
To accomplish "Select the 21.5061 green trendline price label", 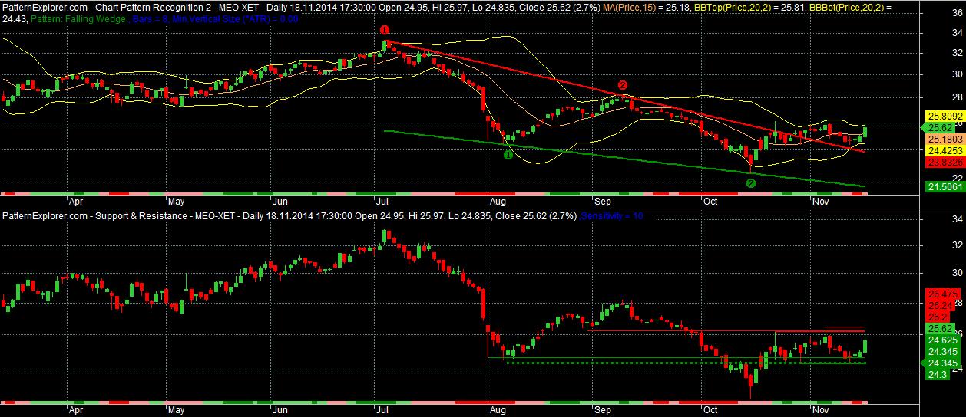I will click(x=945, y=186).
